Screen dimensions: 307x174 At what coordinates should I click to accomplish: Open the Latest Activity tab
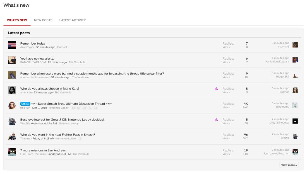72,20
